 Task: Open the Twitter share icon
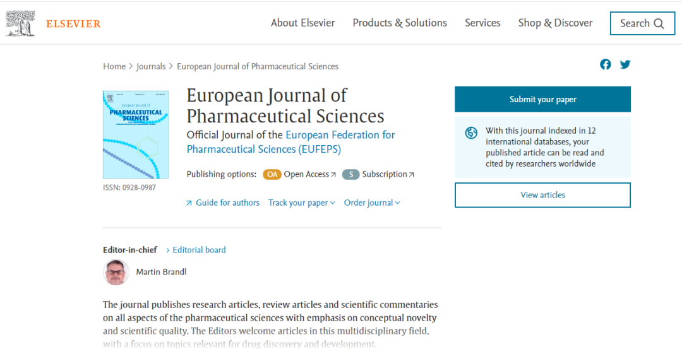(625, 64)
